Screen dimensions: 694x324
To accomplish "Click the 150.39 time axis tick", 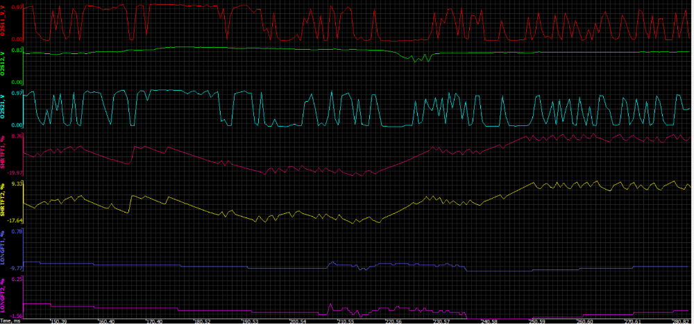I will coord(58,321).
